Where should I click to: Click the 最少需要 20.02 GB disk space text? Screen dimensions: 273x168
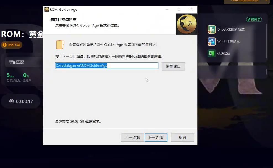(x=78, y=121)
